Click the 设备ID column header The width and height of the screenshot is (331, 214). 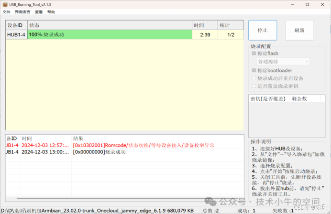(x=16, y=25)
